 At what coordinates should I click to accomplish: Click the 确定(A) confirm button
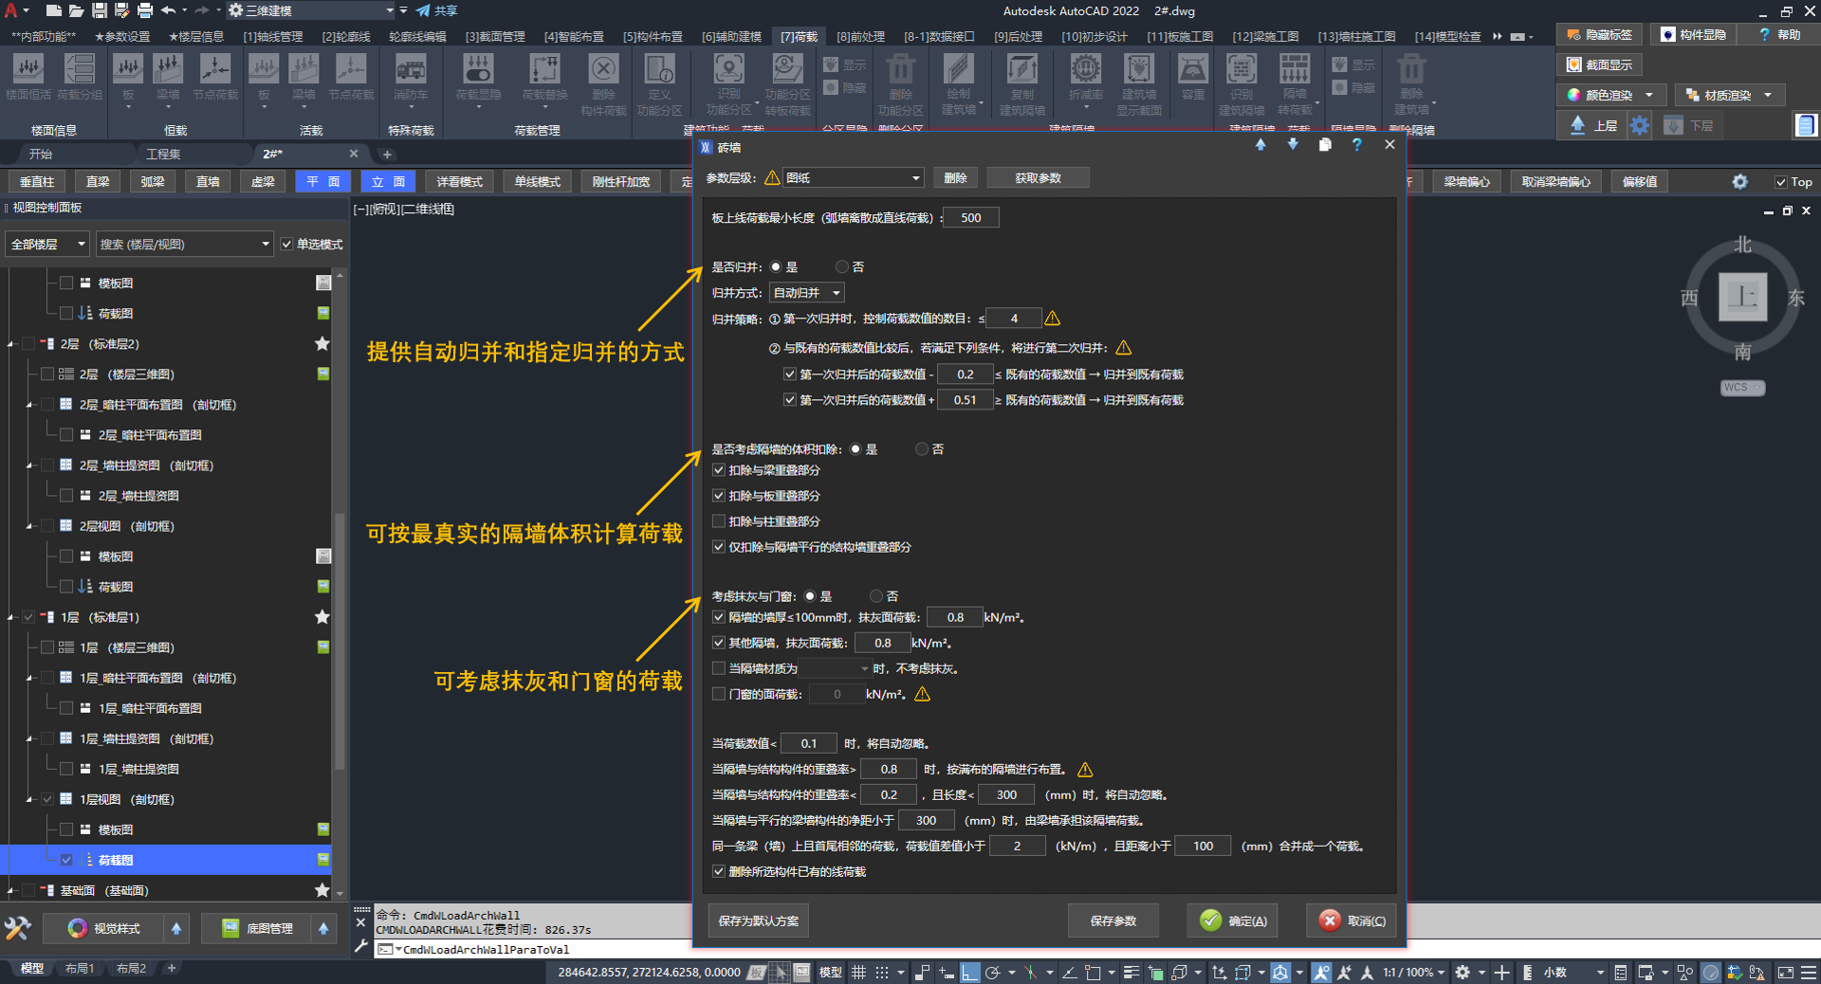(x=1233, y=920)
